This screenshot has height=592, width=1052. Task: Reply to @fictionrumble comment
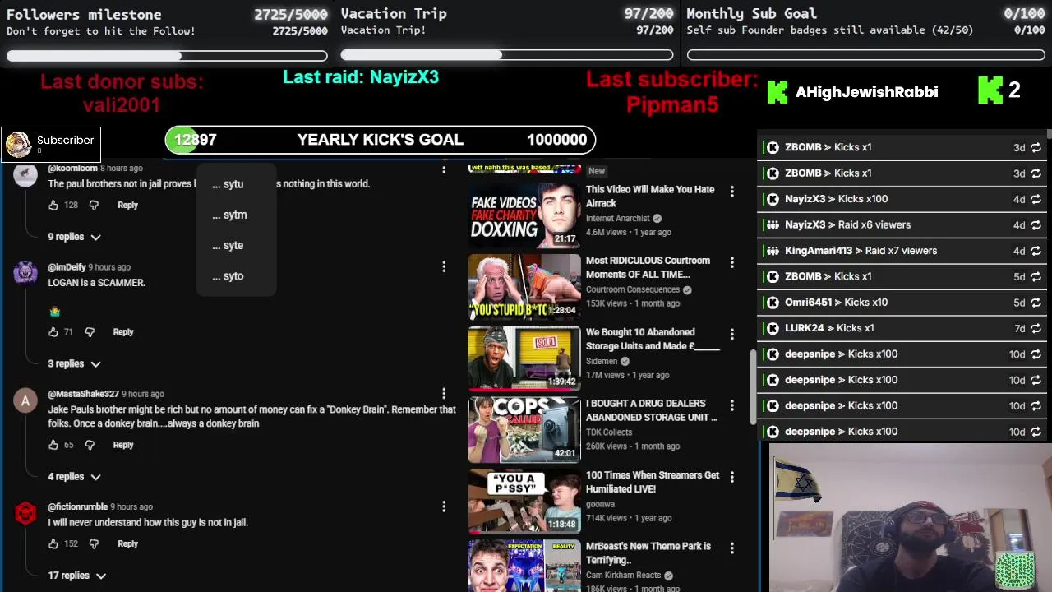pos(127,543)
